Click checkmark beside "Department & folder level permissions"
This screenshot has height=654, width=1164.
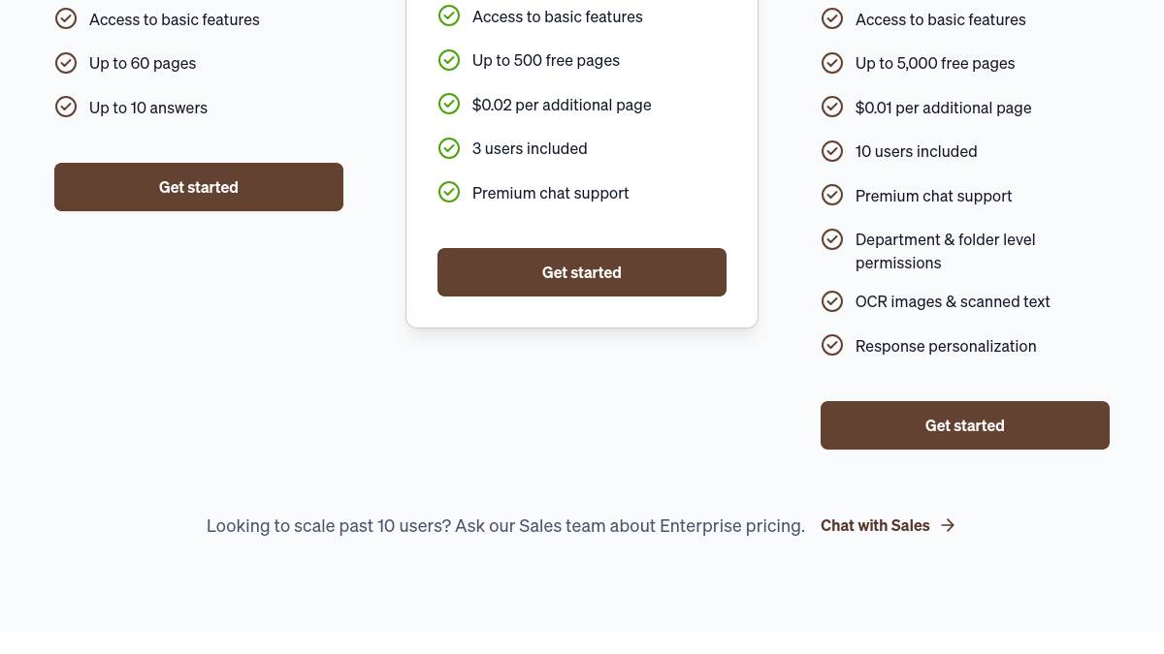point(832,239)
